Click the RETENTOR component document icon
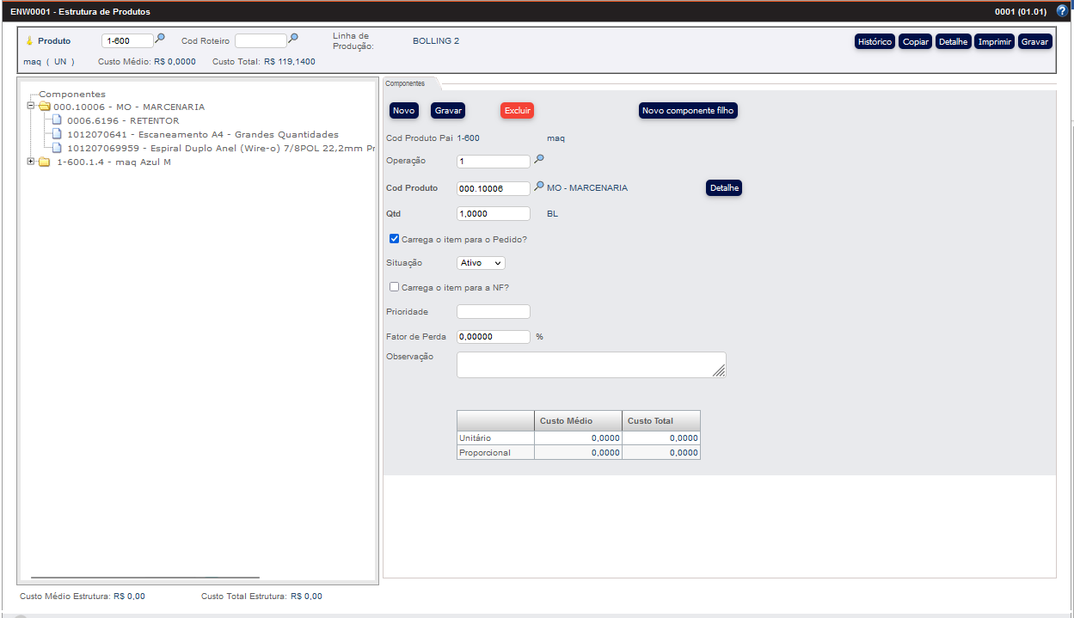This screenshot has height=618, width=1074. [58, 120]
